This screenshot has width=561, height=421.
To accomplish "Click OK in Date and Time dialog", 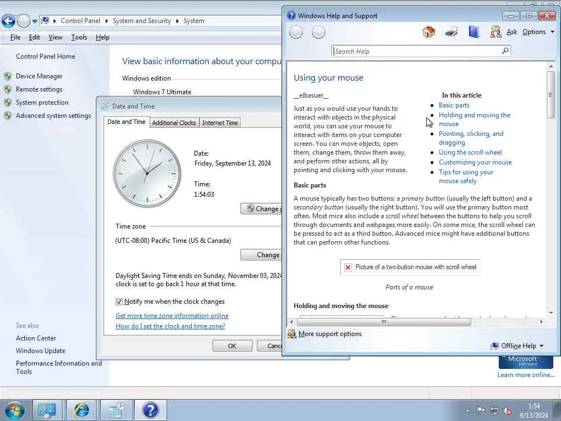I will coord(232,346).
